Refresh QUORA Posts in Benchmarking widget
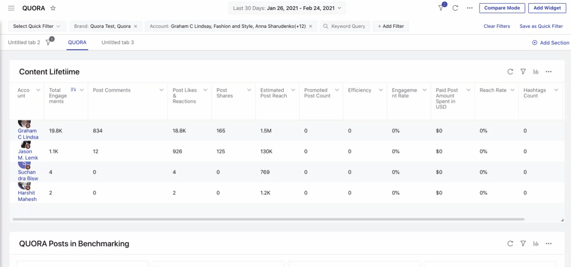This screenshot has height=267, width=571. click(510, 244)
